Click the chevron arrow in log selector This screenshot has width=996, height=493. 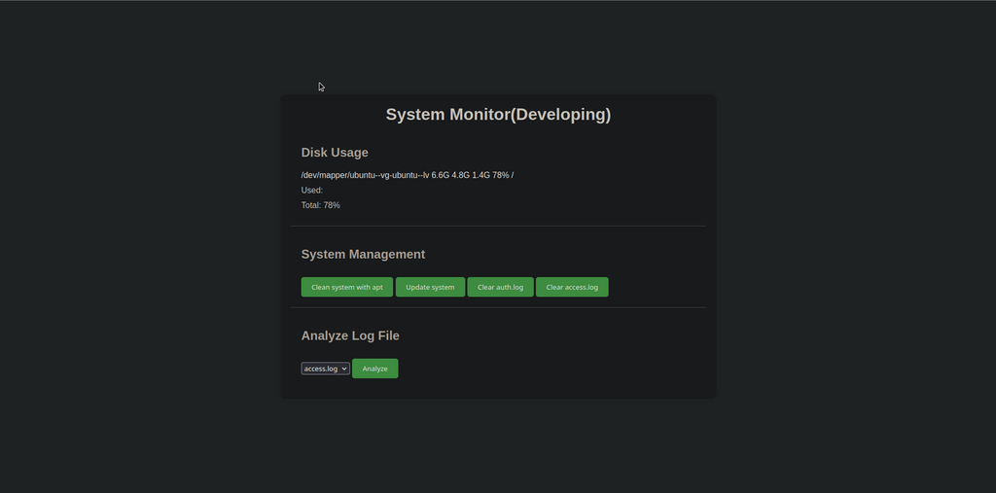pos(344,369)
